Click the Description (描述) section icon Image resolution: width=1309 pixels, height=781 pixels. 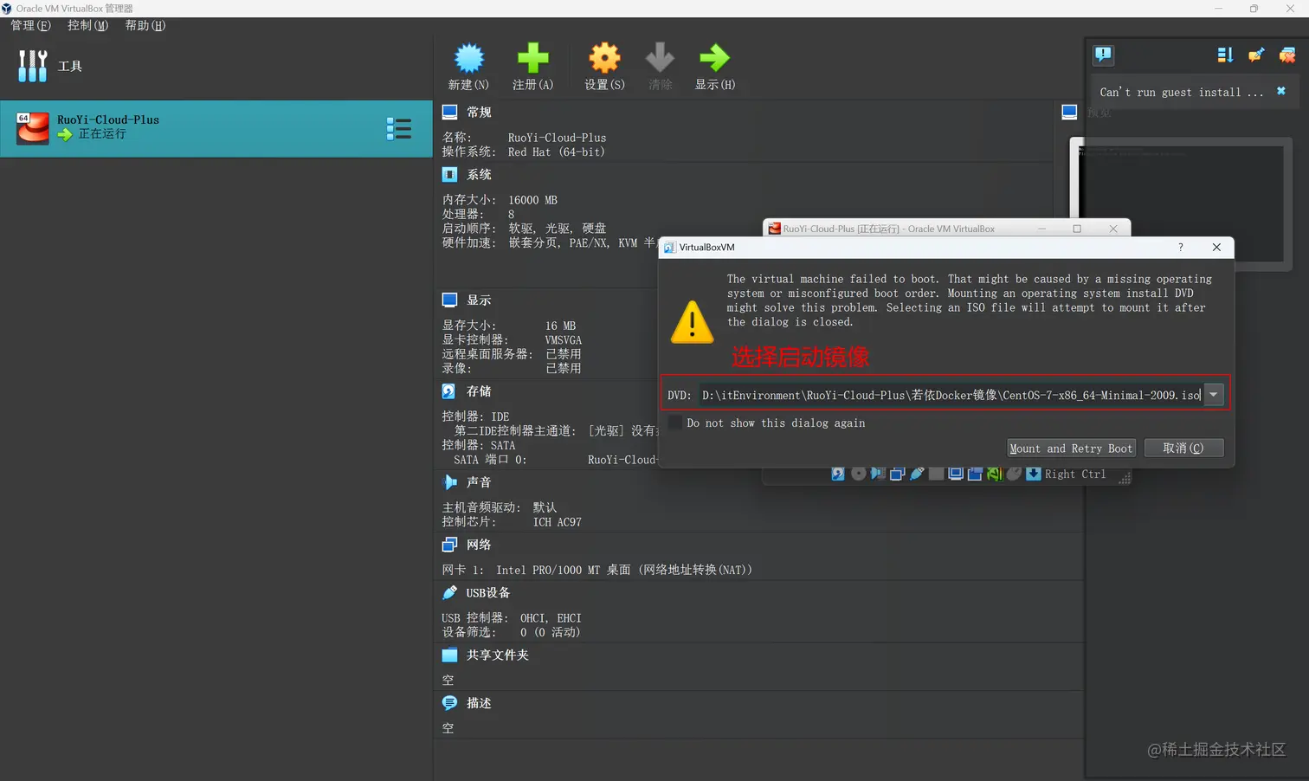pos(449,702)
